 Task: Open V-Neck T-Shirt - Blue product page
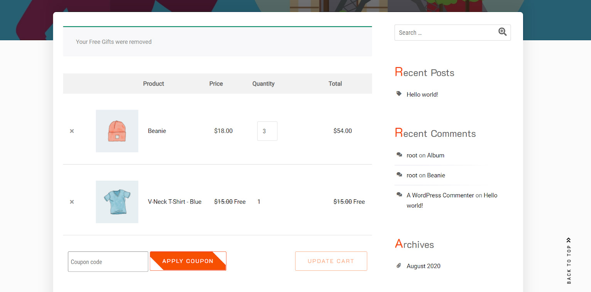click(x=174, y=202)
